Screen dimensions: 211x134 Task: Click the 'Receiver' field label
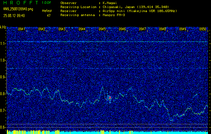click(x=68, y=11)
